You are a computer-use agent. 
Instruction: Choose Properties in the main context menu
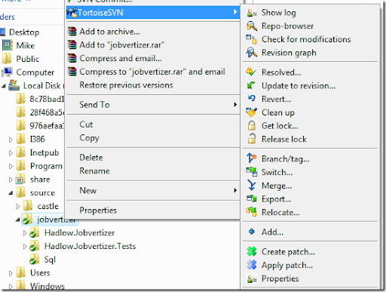coord(152,211)
